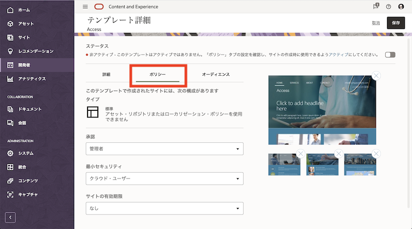Viewport: 412px width, 229px height.
Task: Open アセット in the sidebar
Action: tap(26, 24)
